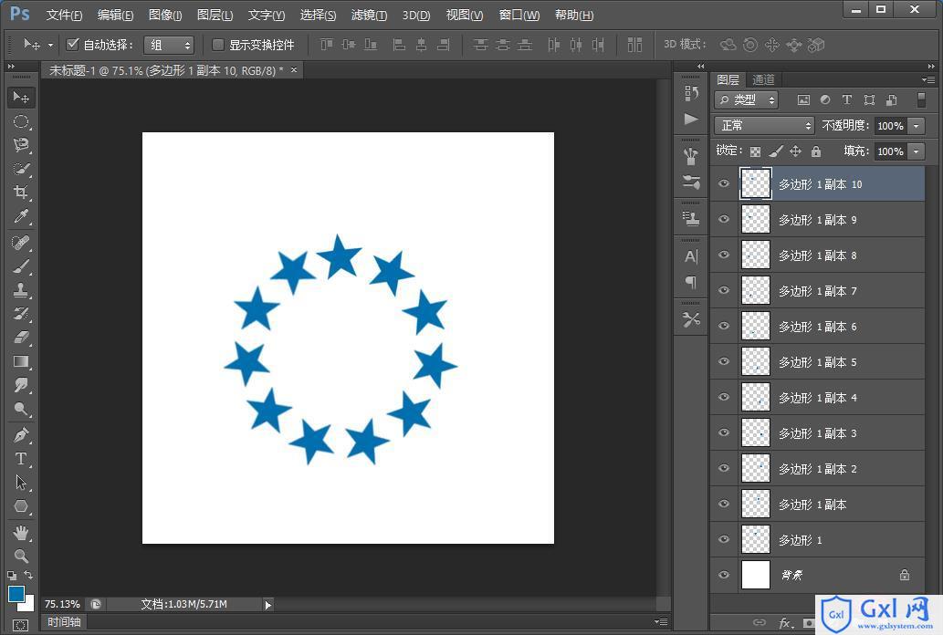
Task: Hide the 多边形 1 副本 7 layer
Action: coord(724,290)
